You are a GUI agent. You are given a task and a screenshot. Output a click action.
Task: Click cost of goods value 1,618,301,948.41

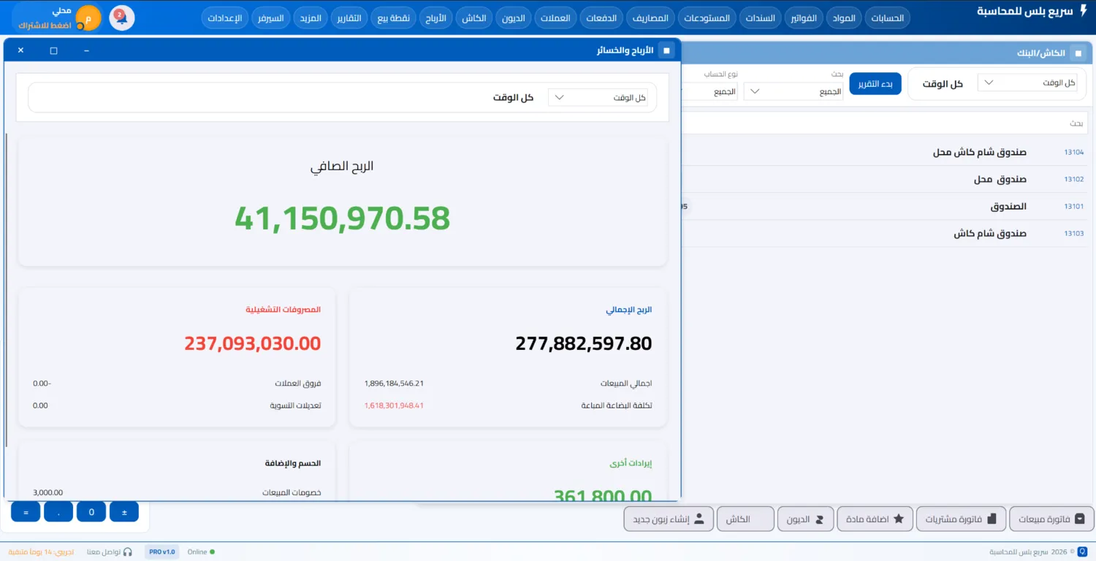coord(394,405)
